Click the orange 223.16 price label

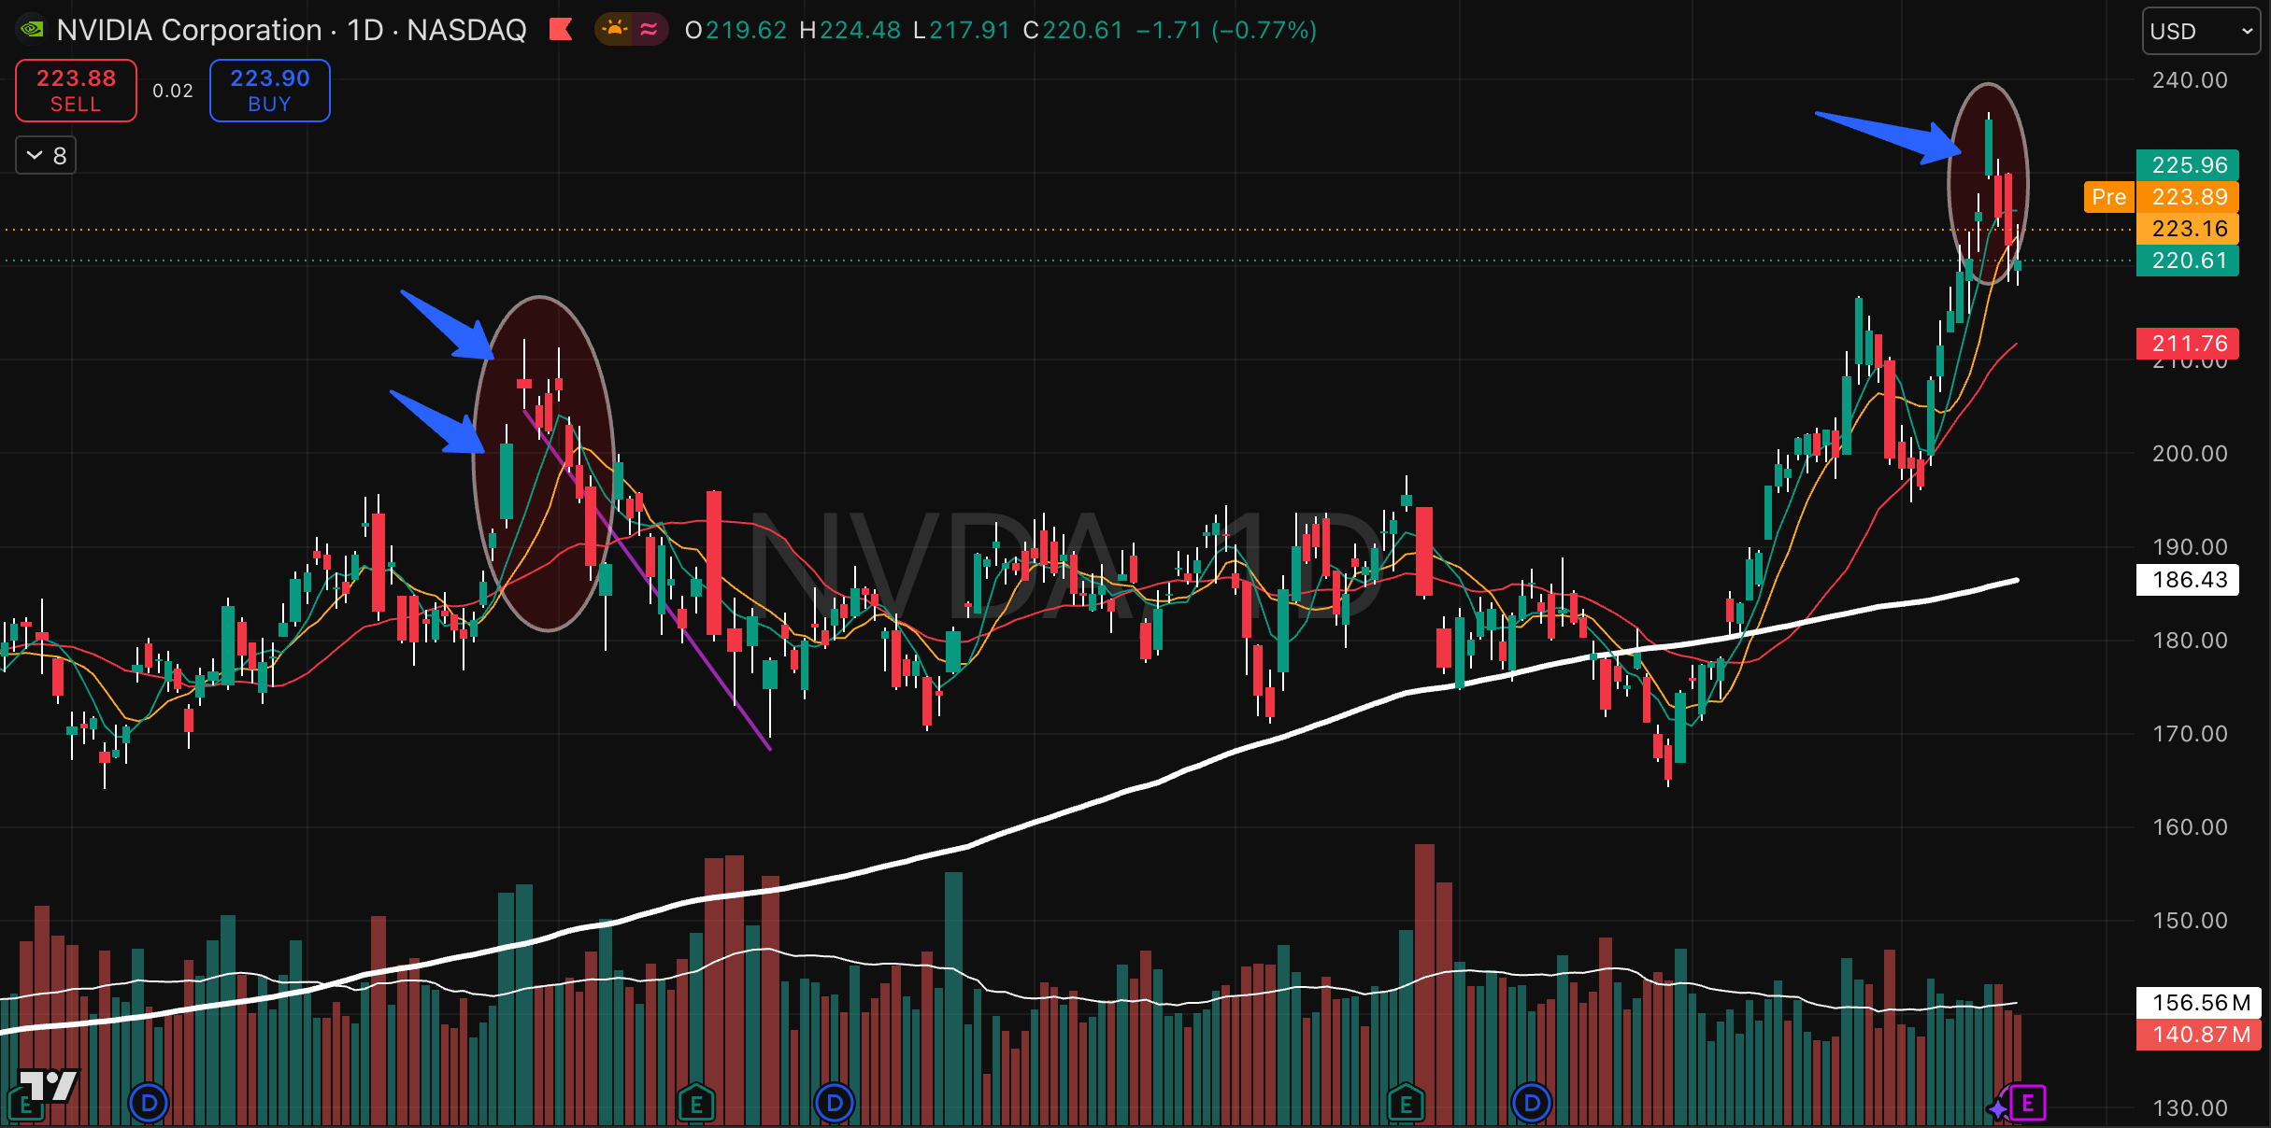click(x=2188, y=229)
